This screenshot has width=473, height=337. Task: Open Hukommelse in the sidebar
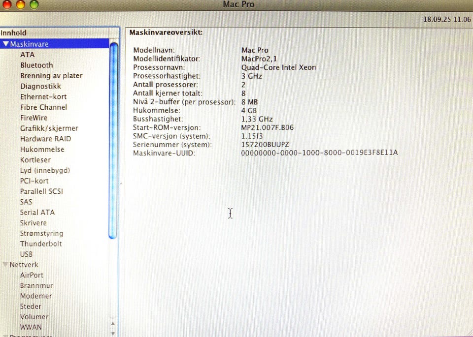tap(42, 150)
